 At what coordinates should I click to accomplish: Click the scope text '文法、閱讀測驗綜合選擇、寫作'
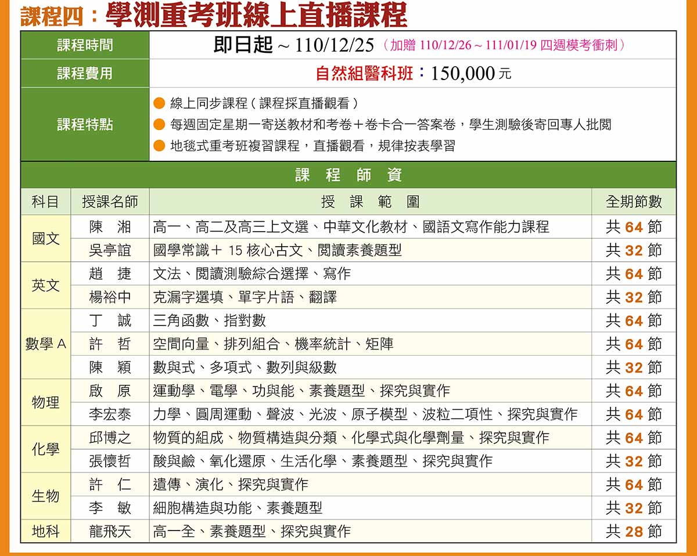click(x=252, y=274)
